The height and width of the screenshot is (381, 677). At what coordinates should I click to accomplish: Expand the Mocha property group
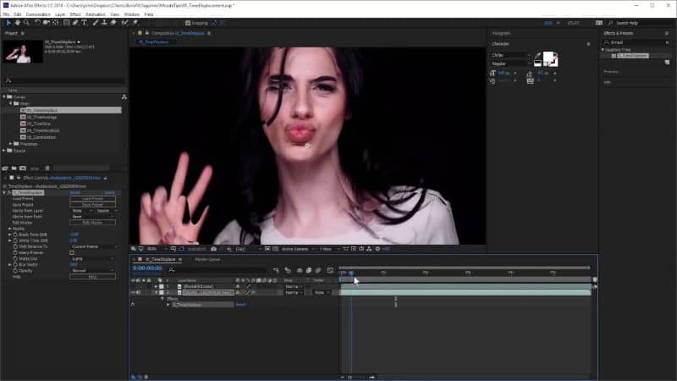pos(10,229)
